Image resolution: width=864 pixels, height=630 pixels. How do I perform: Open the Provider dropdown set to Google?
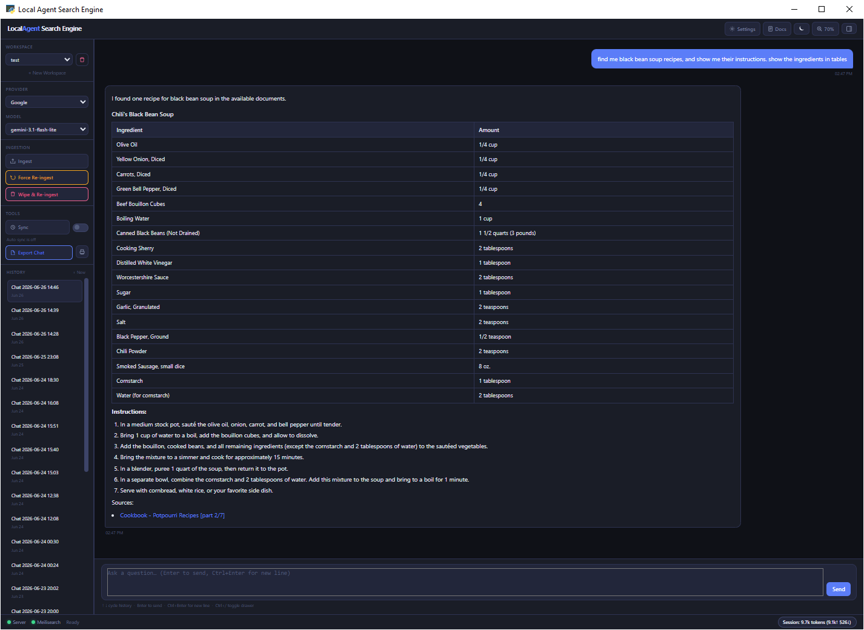pyautogui.click(x=47, y=102)
